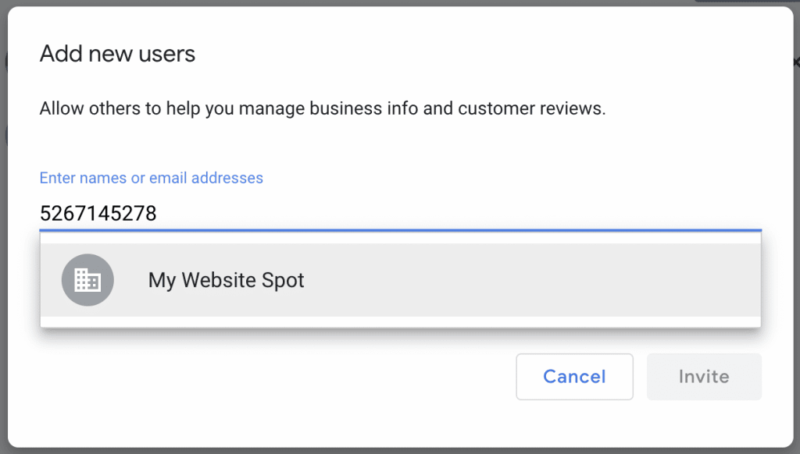Viewport: 800px width, 454px height.
Task: Select the My Website Spot suggestion
Action: tap(401, 280)
